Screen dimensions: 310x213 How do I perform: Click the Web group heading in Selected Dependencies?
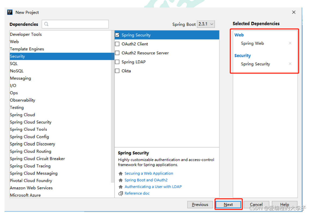(239, 35)
